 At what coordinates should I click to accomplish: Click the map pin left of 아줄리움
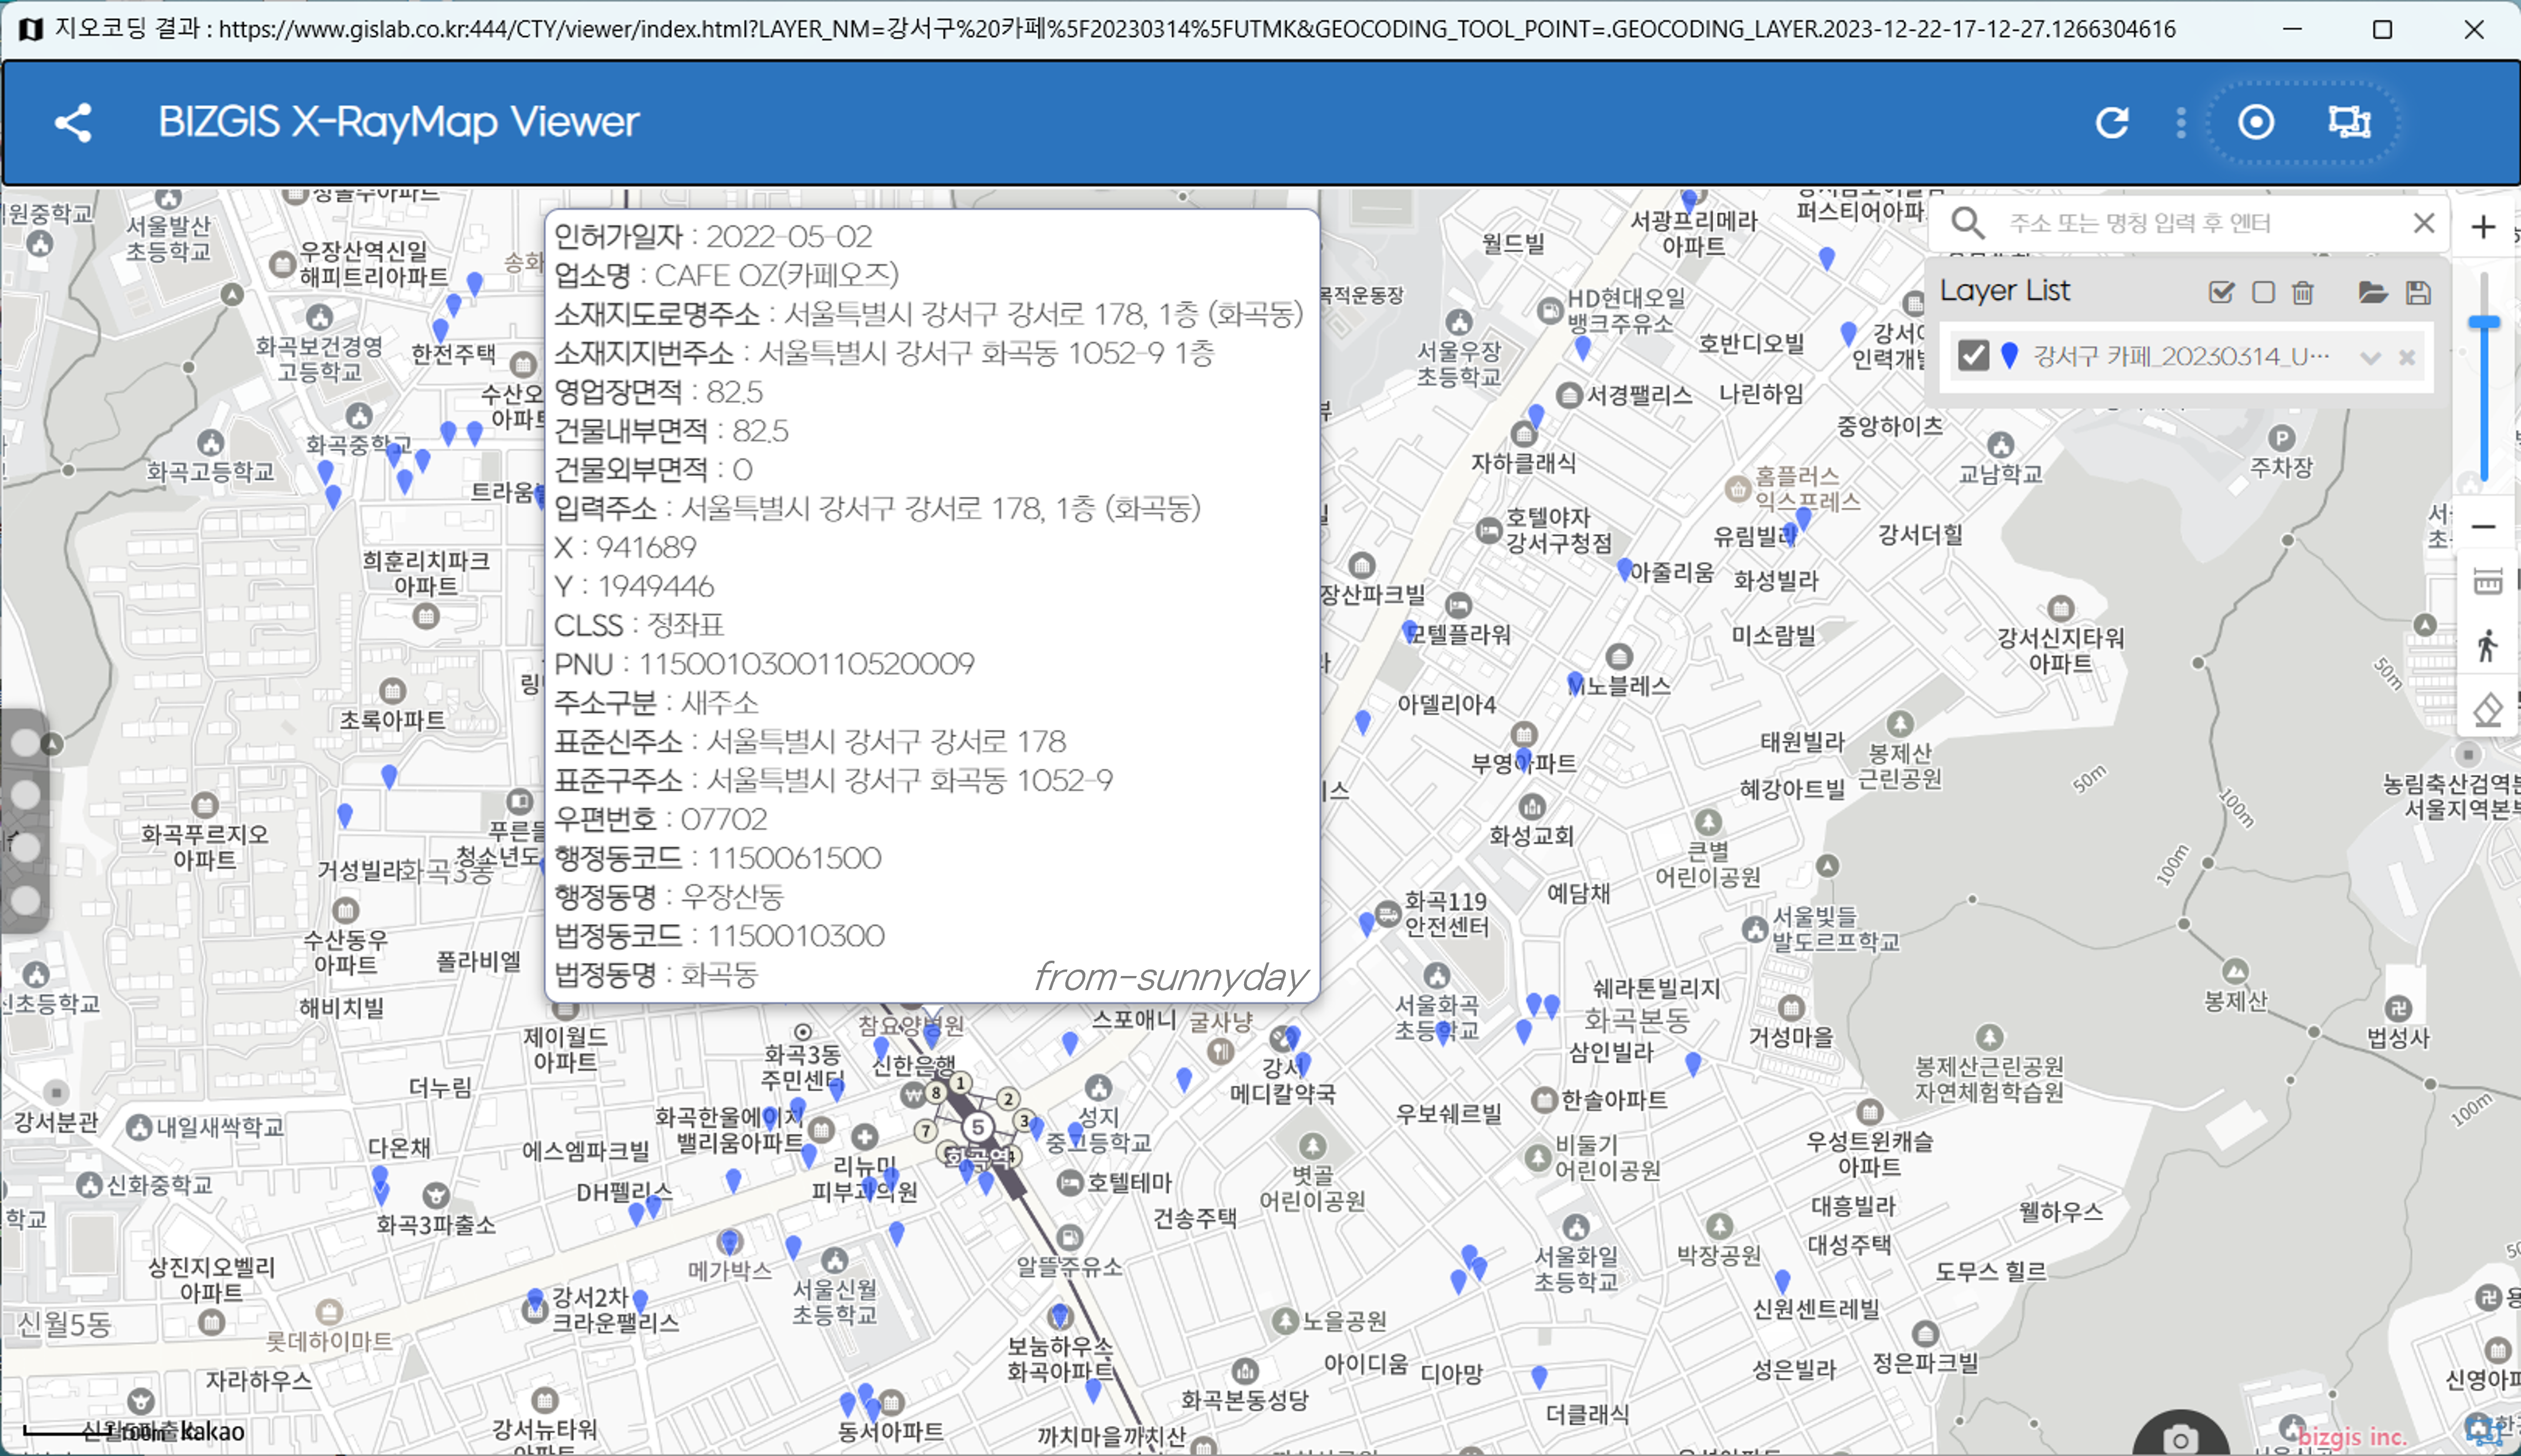[x=1625, y=570]
